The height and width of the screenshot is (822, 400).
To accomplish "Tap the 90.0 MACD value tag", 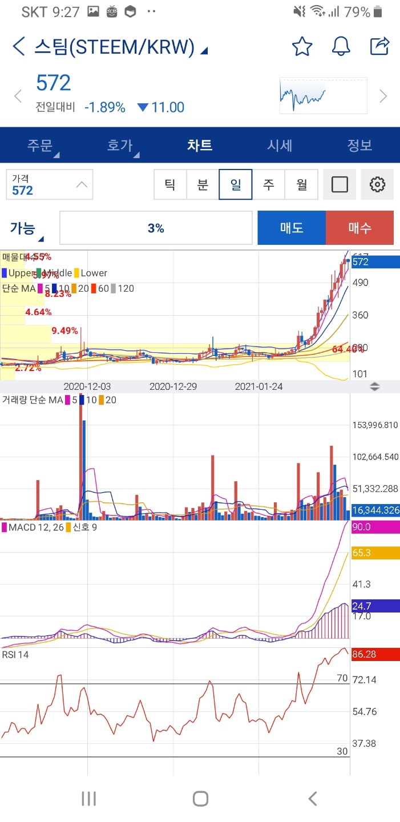I will [374, 527].
